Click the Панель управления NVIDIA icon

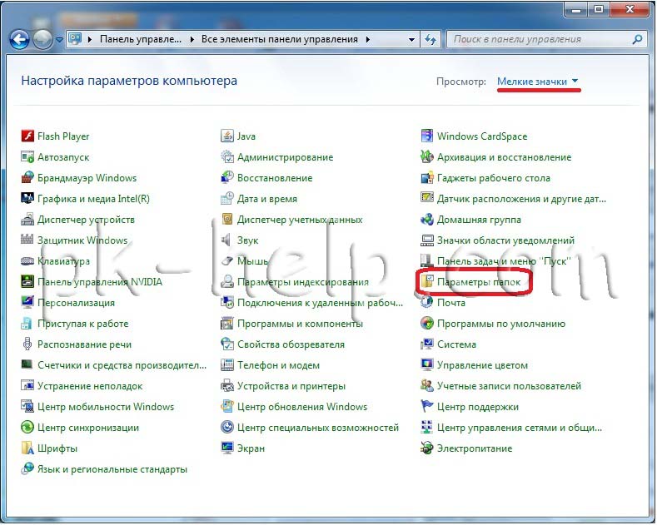click(x=27, y=282)
